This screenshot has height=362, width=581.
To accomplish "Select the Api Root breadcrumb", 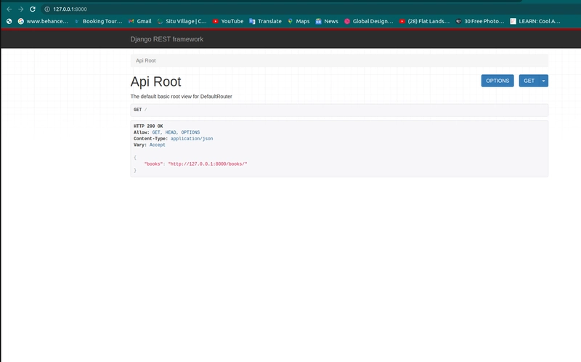I will 145,60.
